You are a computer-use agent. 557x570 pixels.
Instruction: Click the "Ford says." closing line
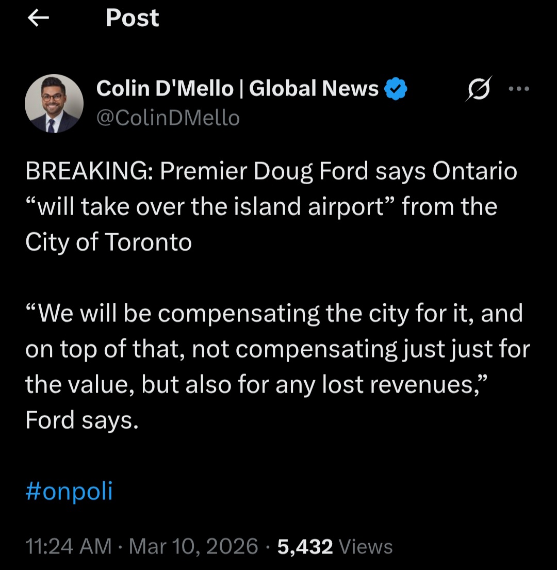click(82, 420)
